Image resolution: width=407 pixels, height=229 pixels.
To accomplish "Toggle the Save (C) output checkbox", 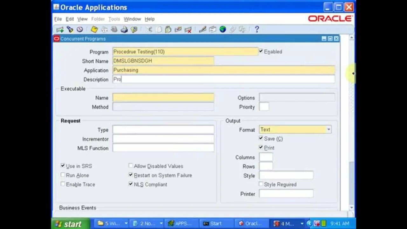I will click(261, 138).
